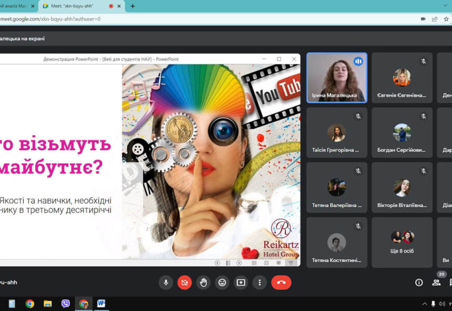
Task: Turn on the camera button
Action: [184, 282]
